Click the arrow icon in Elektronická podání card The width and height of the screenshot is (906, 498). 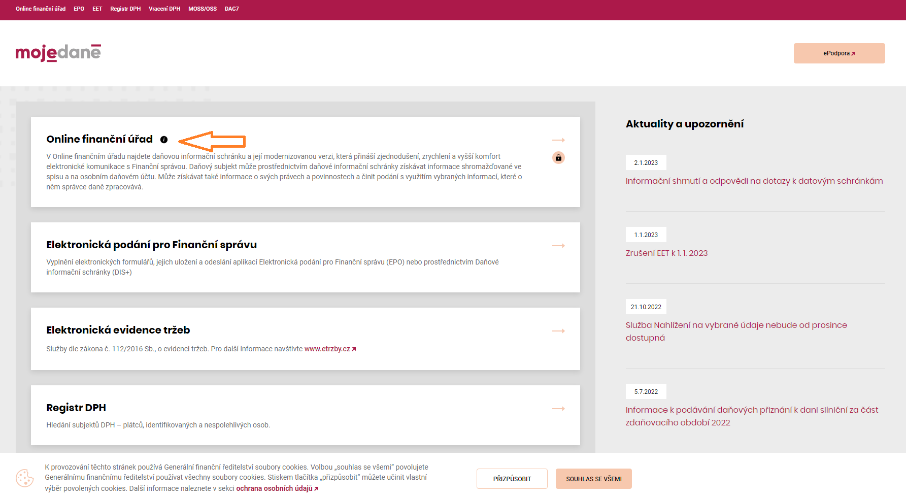[558, 246]
